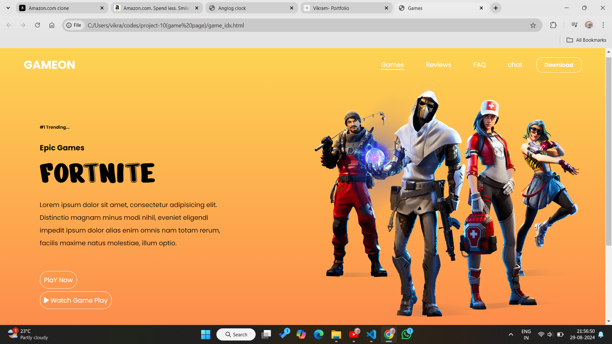The height and width of the screenshot is (344, 612).
Task: Open the volume speaker icon
Action: (x=550, y=334)
